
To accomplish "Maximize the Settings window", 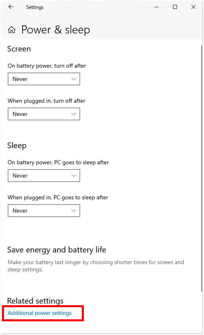I will click(175, 7).
